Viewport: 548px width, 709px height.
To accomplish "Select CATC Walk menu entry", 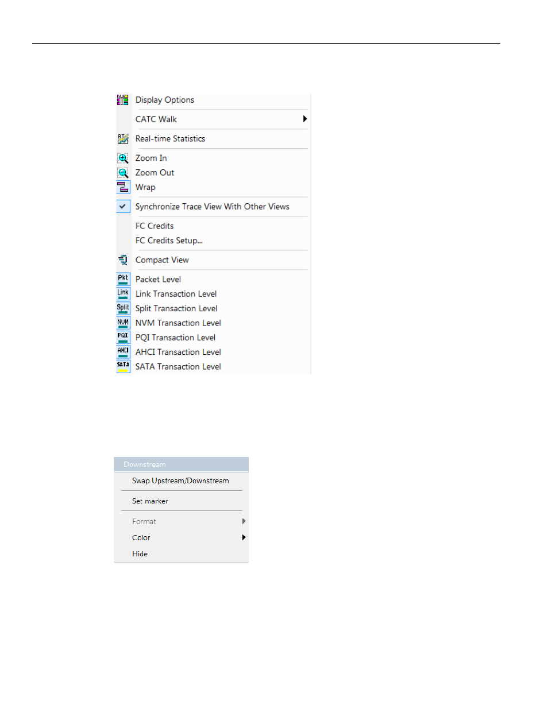I will pyautogui.click(x=156, y=119).
